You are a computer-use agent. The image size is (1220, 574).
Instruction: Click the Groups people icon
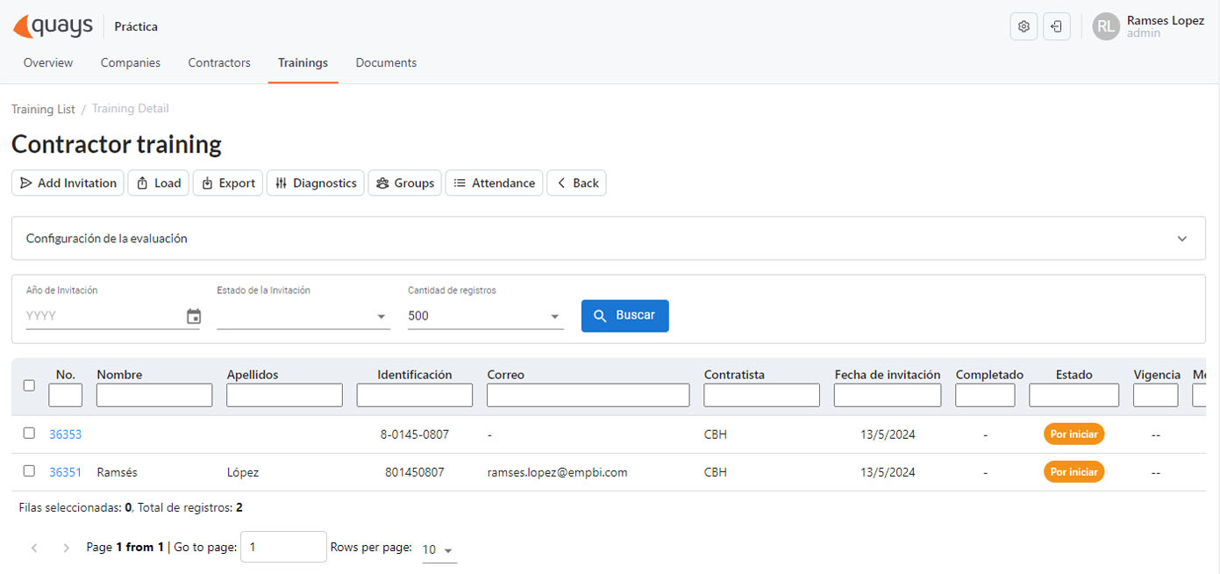point(382,183)
